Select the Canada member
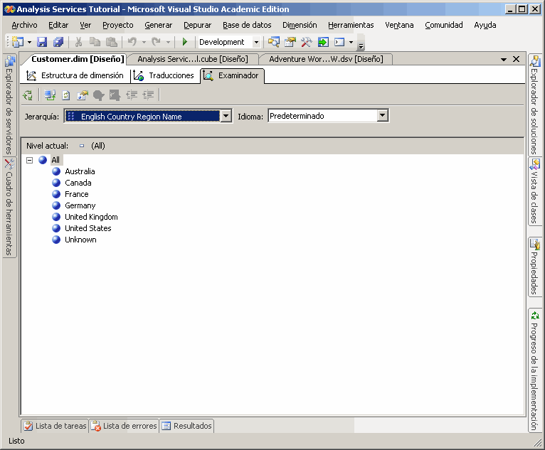The image size is (545, 450). [x=78, y=183]
